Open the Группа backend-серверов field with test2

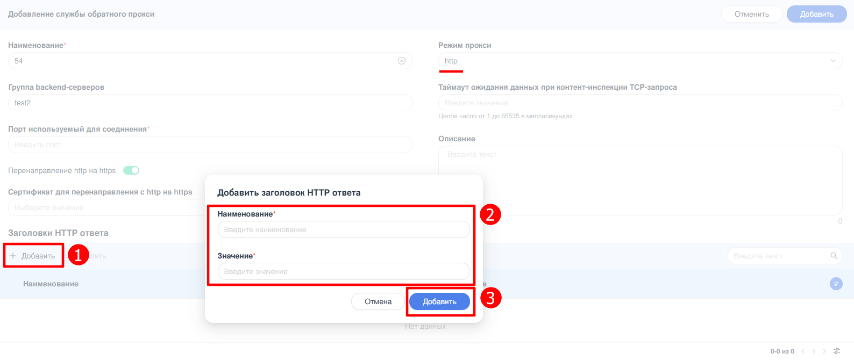click(x=210, y=103)
